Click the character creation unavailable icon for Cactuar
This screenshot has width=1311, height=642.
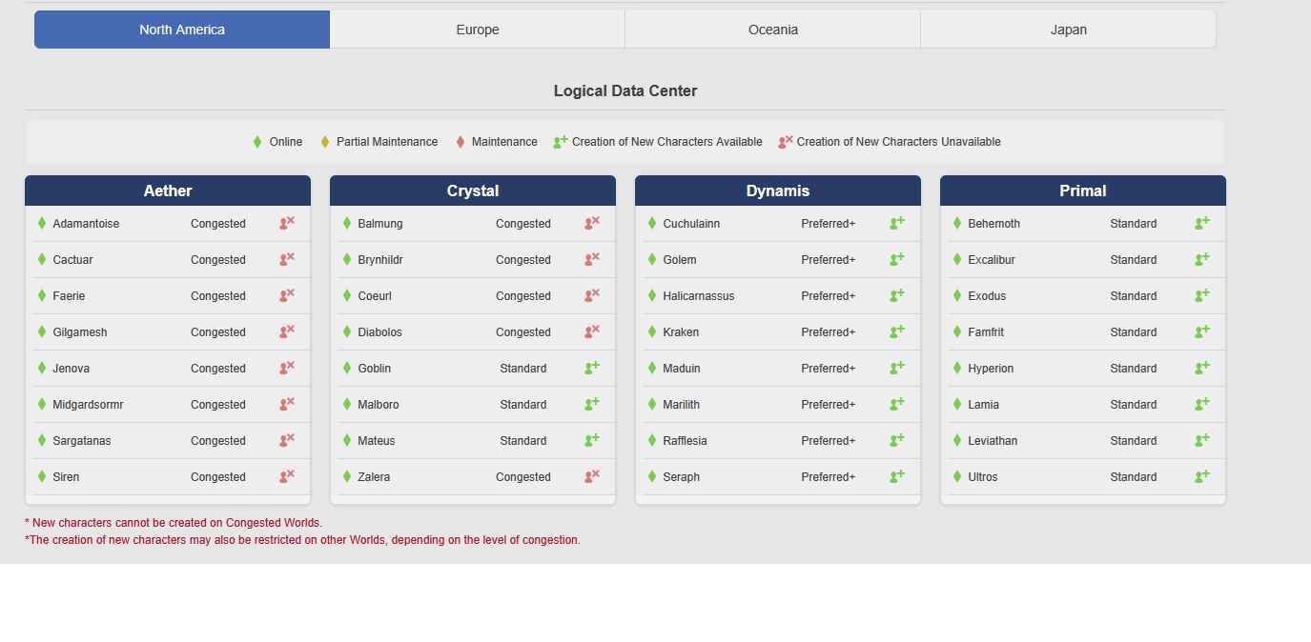pos(287,259)
